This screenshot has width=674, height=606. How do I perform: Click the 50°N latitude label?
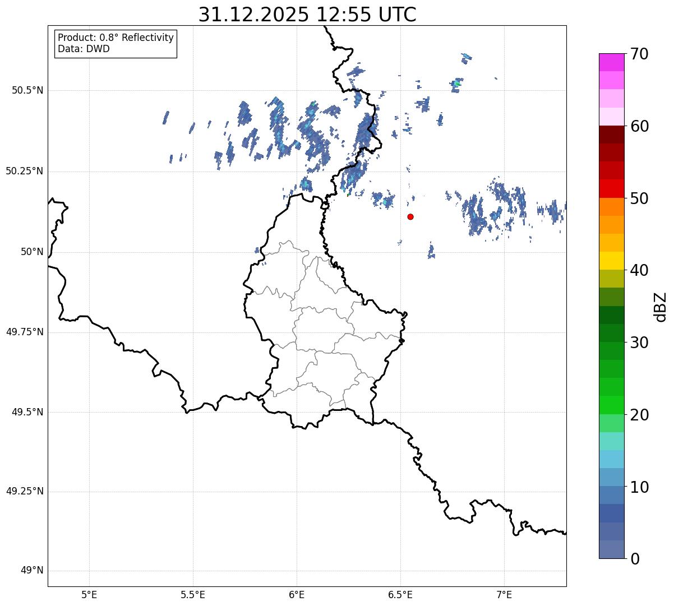(x=32, y=252)
